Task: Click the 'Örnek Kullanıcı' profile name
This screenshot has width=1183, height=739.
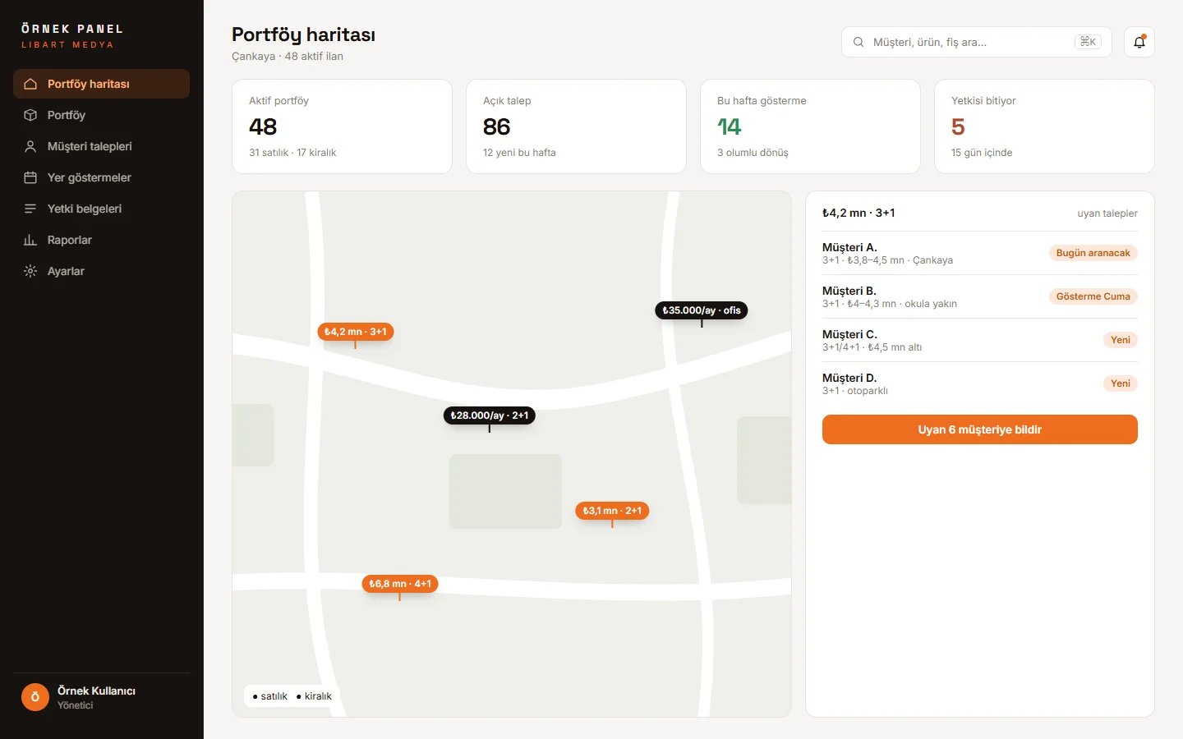Action: 96,691
